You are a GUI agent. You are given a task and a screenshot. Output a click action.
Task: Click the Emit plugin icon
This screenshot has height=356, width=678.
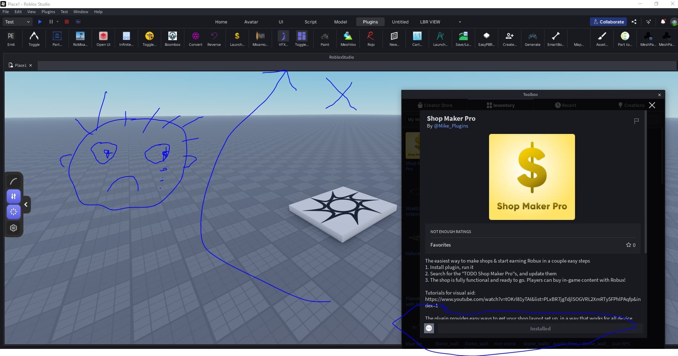[11, 38]
